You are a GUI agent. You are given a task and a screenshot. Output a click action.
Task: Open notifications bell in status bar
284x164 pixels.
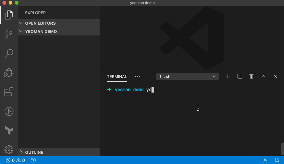click(x=277, y=160)
